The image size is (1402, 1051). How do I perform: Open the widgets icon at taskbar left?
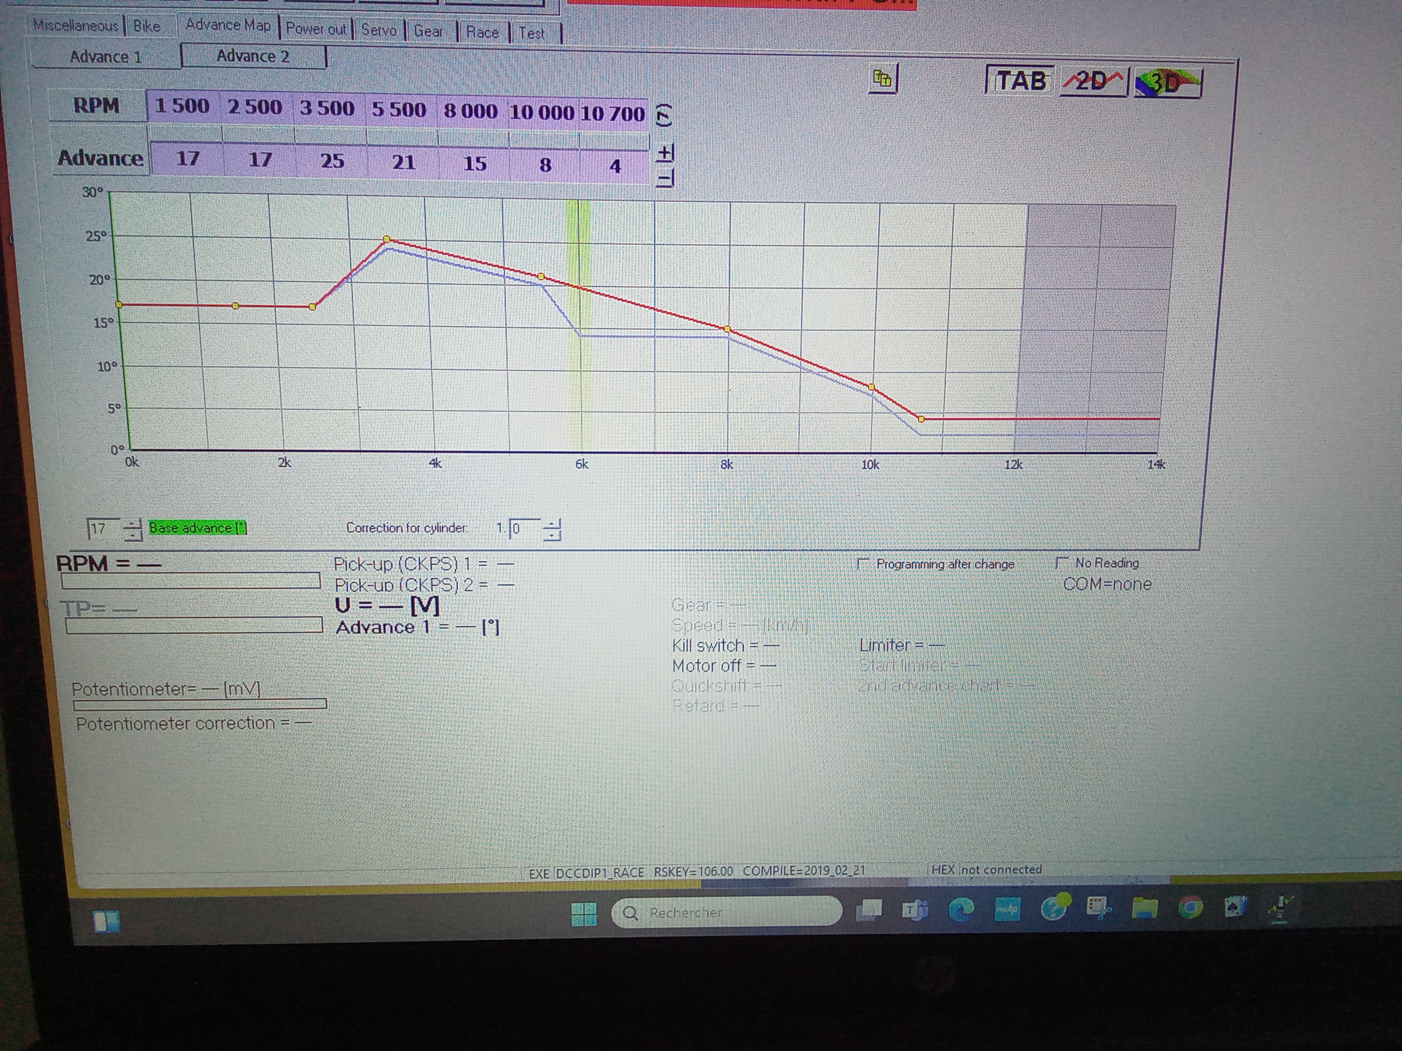(x=106, y=921)
